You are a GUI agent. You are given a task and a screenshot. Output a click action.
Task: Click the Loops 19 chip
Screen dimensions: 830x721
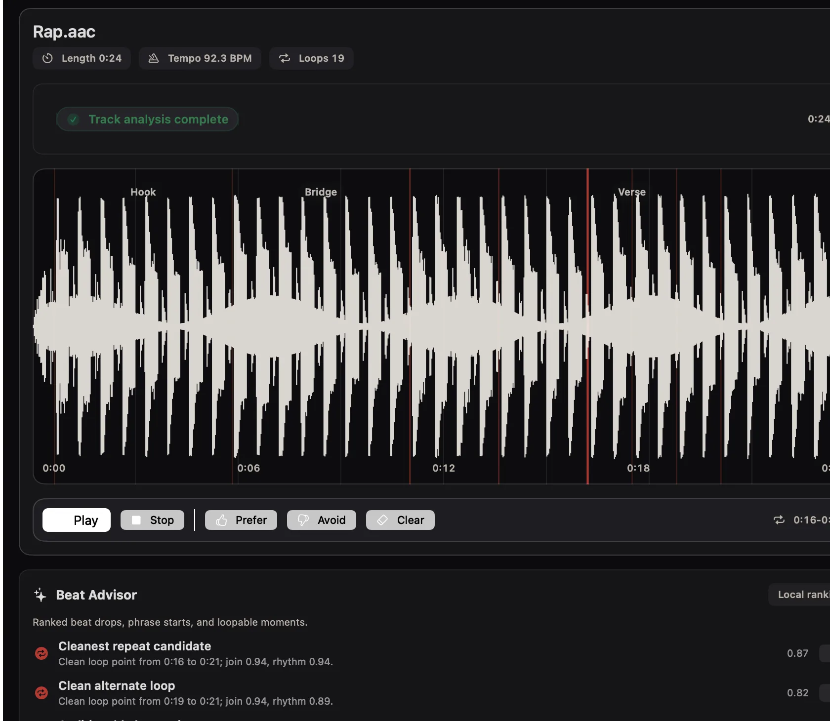point(311,58)
